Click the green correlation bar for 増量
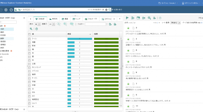The image size is (203, 112). [106, 42]
